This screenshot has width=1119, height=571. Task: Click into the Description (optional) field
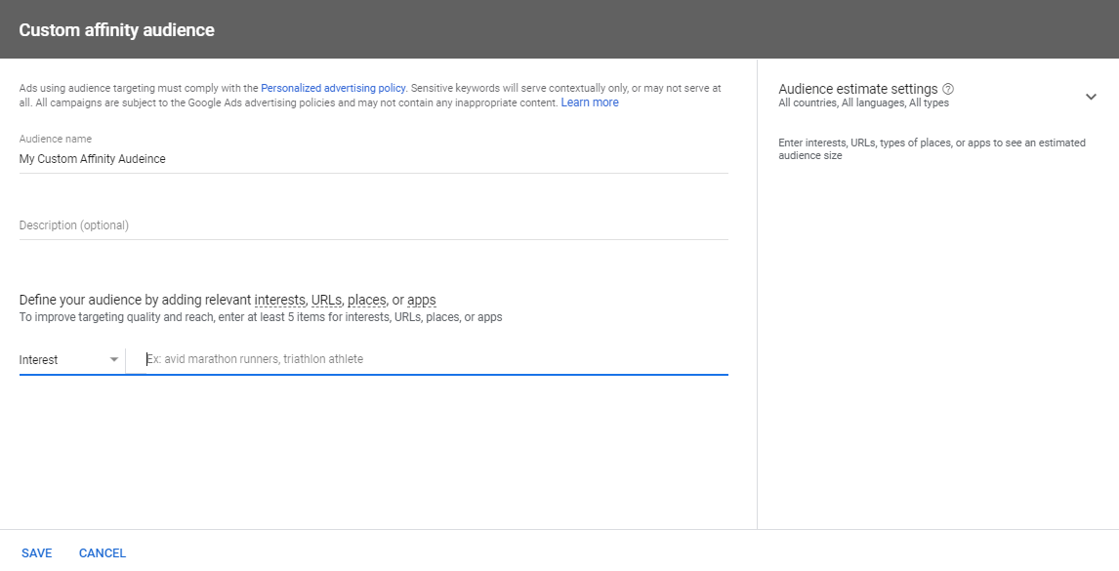tap(373, 225)
